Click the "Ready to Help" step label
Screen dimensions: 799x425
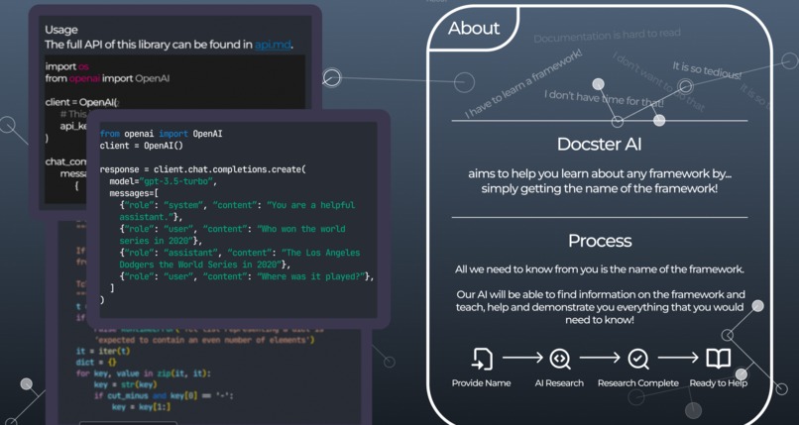pos(718,383)
